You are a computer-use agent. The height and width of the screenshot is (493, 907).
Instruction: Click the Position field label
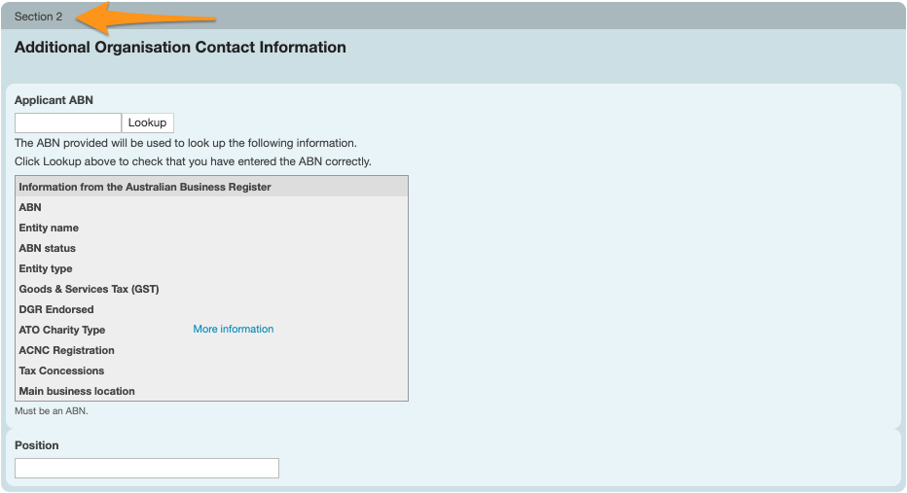(37, 445)
